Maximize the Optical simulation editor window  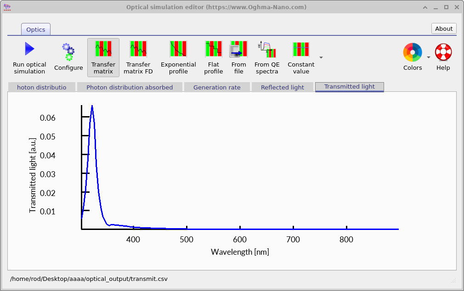[446, 7]
